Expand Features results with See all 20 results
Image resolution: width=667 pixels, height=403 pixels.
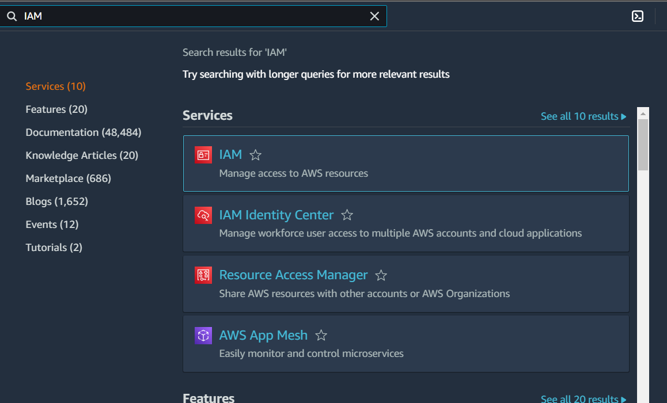tap(579, 398)
